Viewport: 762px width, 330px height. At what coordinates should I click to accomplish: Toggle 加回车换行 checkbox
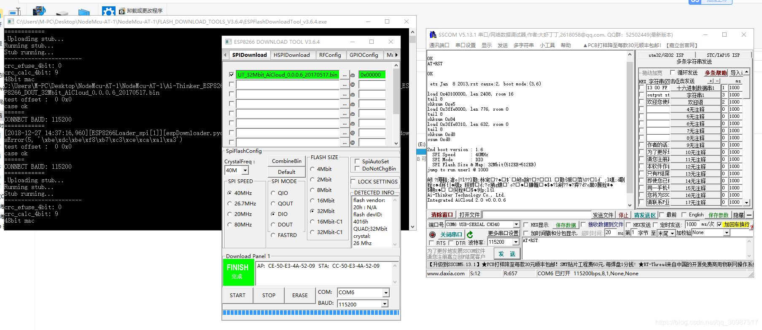click(x=719, y=224)
